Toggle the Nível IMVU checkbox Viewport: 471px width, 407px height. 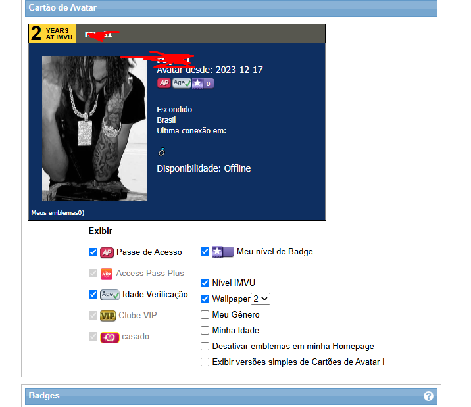[205, 283]
